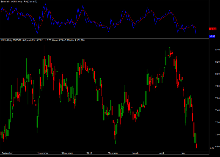Click the 6.78 last close price label
The height and width of the screenshot is (157, 220).
coord(212,148)
